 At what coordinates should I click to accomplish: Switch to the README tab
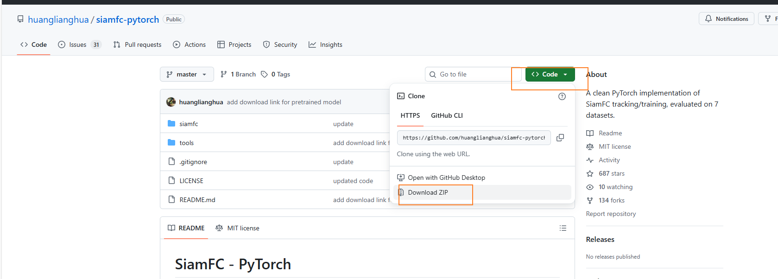186,228
